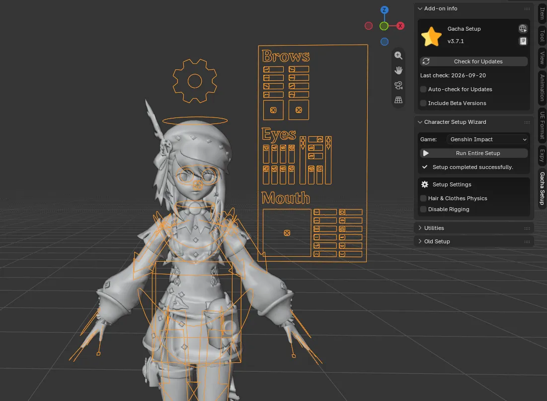
Task: Click the Setup Settings header
Action: [452, 184]
